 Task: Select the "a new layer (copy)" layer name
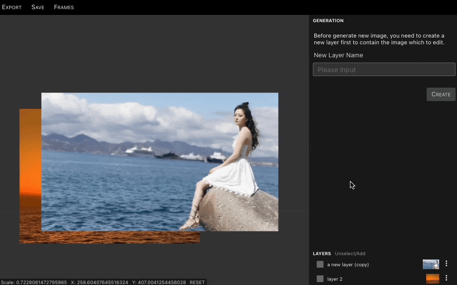pyautogui.click(x=348, y=264)
